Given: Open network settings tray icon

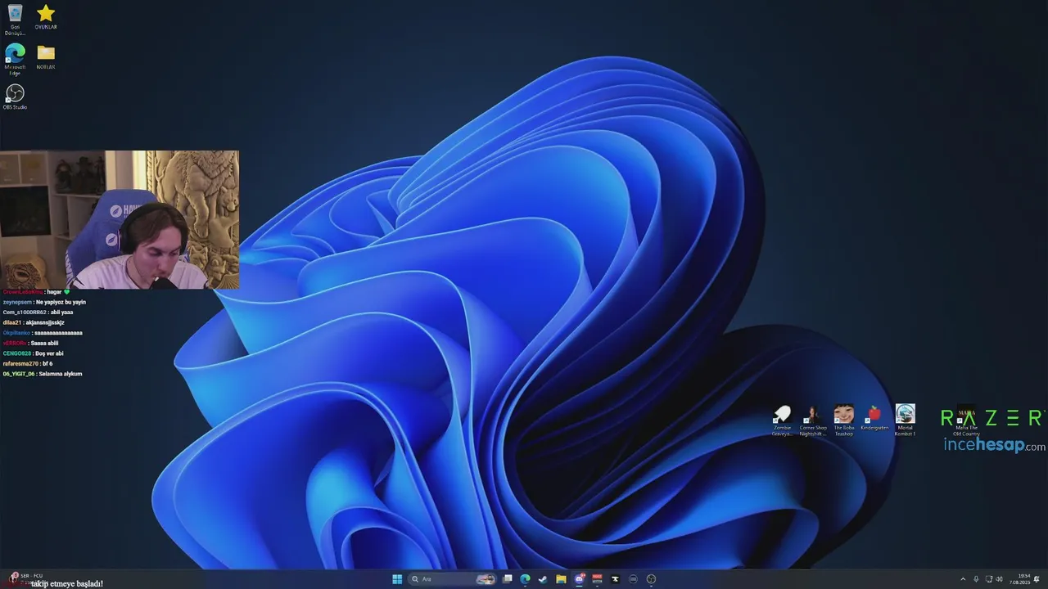Looking at the screenshot, I should (988, 579).
